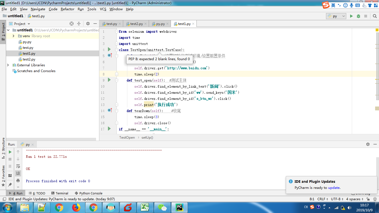Pin the Run tab

[10, 184]
